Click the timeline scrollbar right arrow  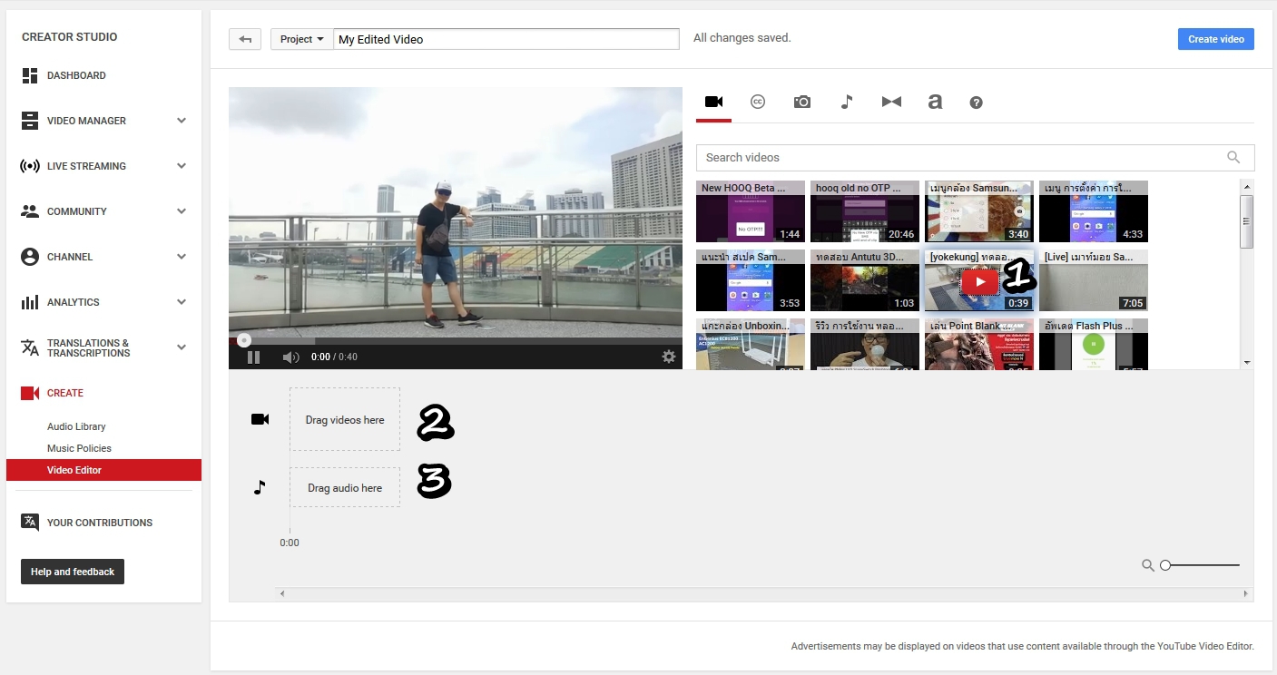pyautogui.click(x=1247, y=594)
